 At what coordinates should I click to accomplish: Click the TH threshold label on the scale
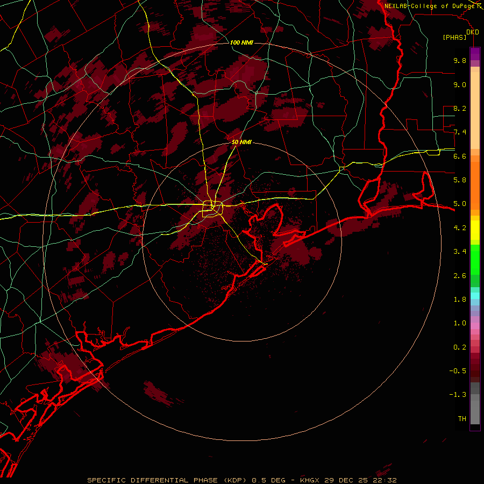tap(462, 419)
